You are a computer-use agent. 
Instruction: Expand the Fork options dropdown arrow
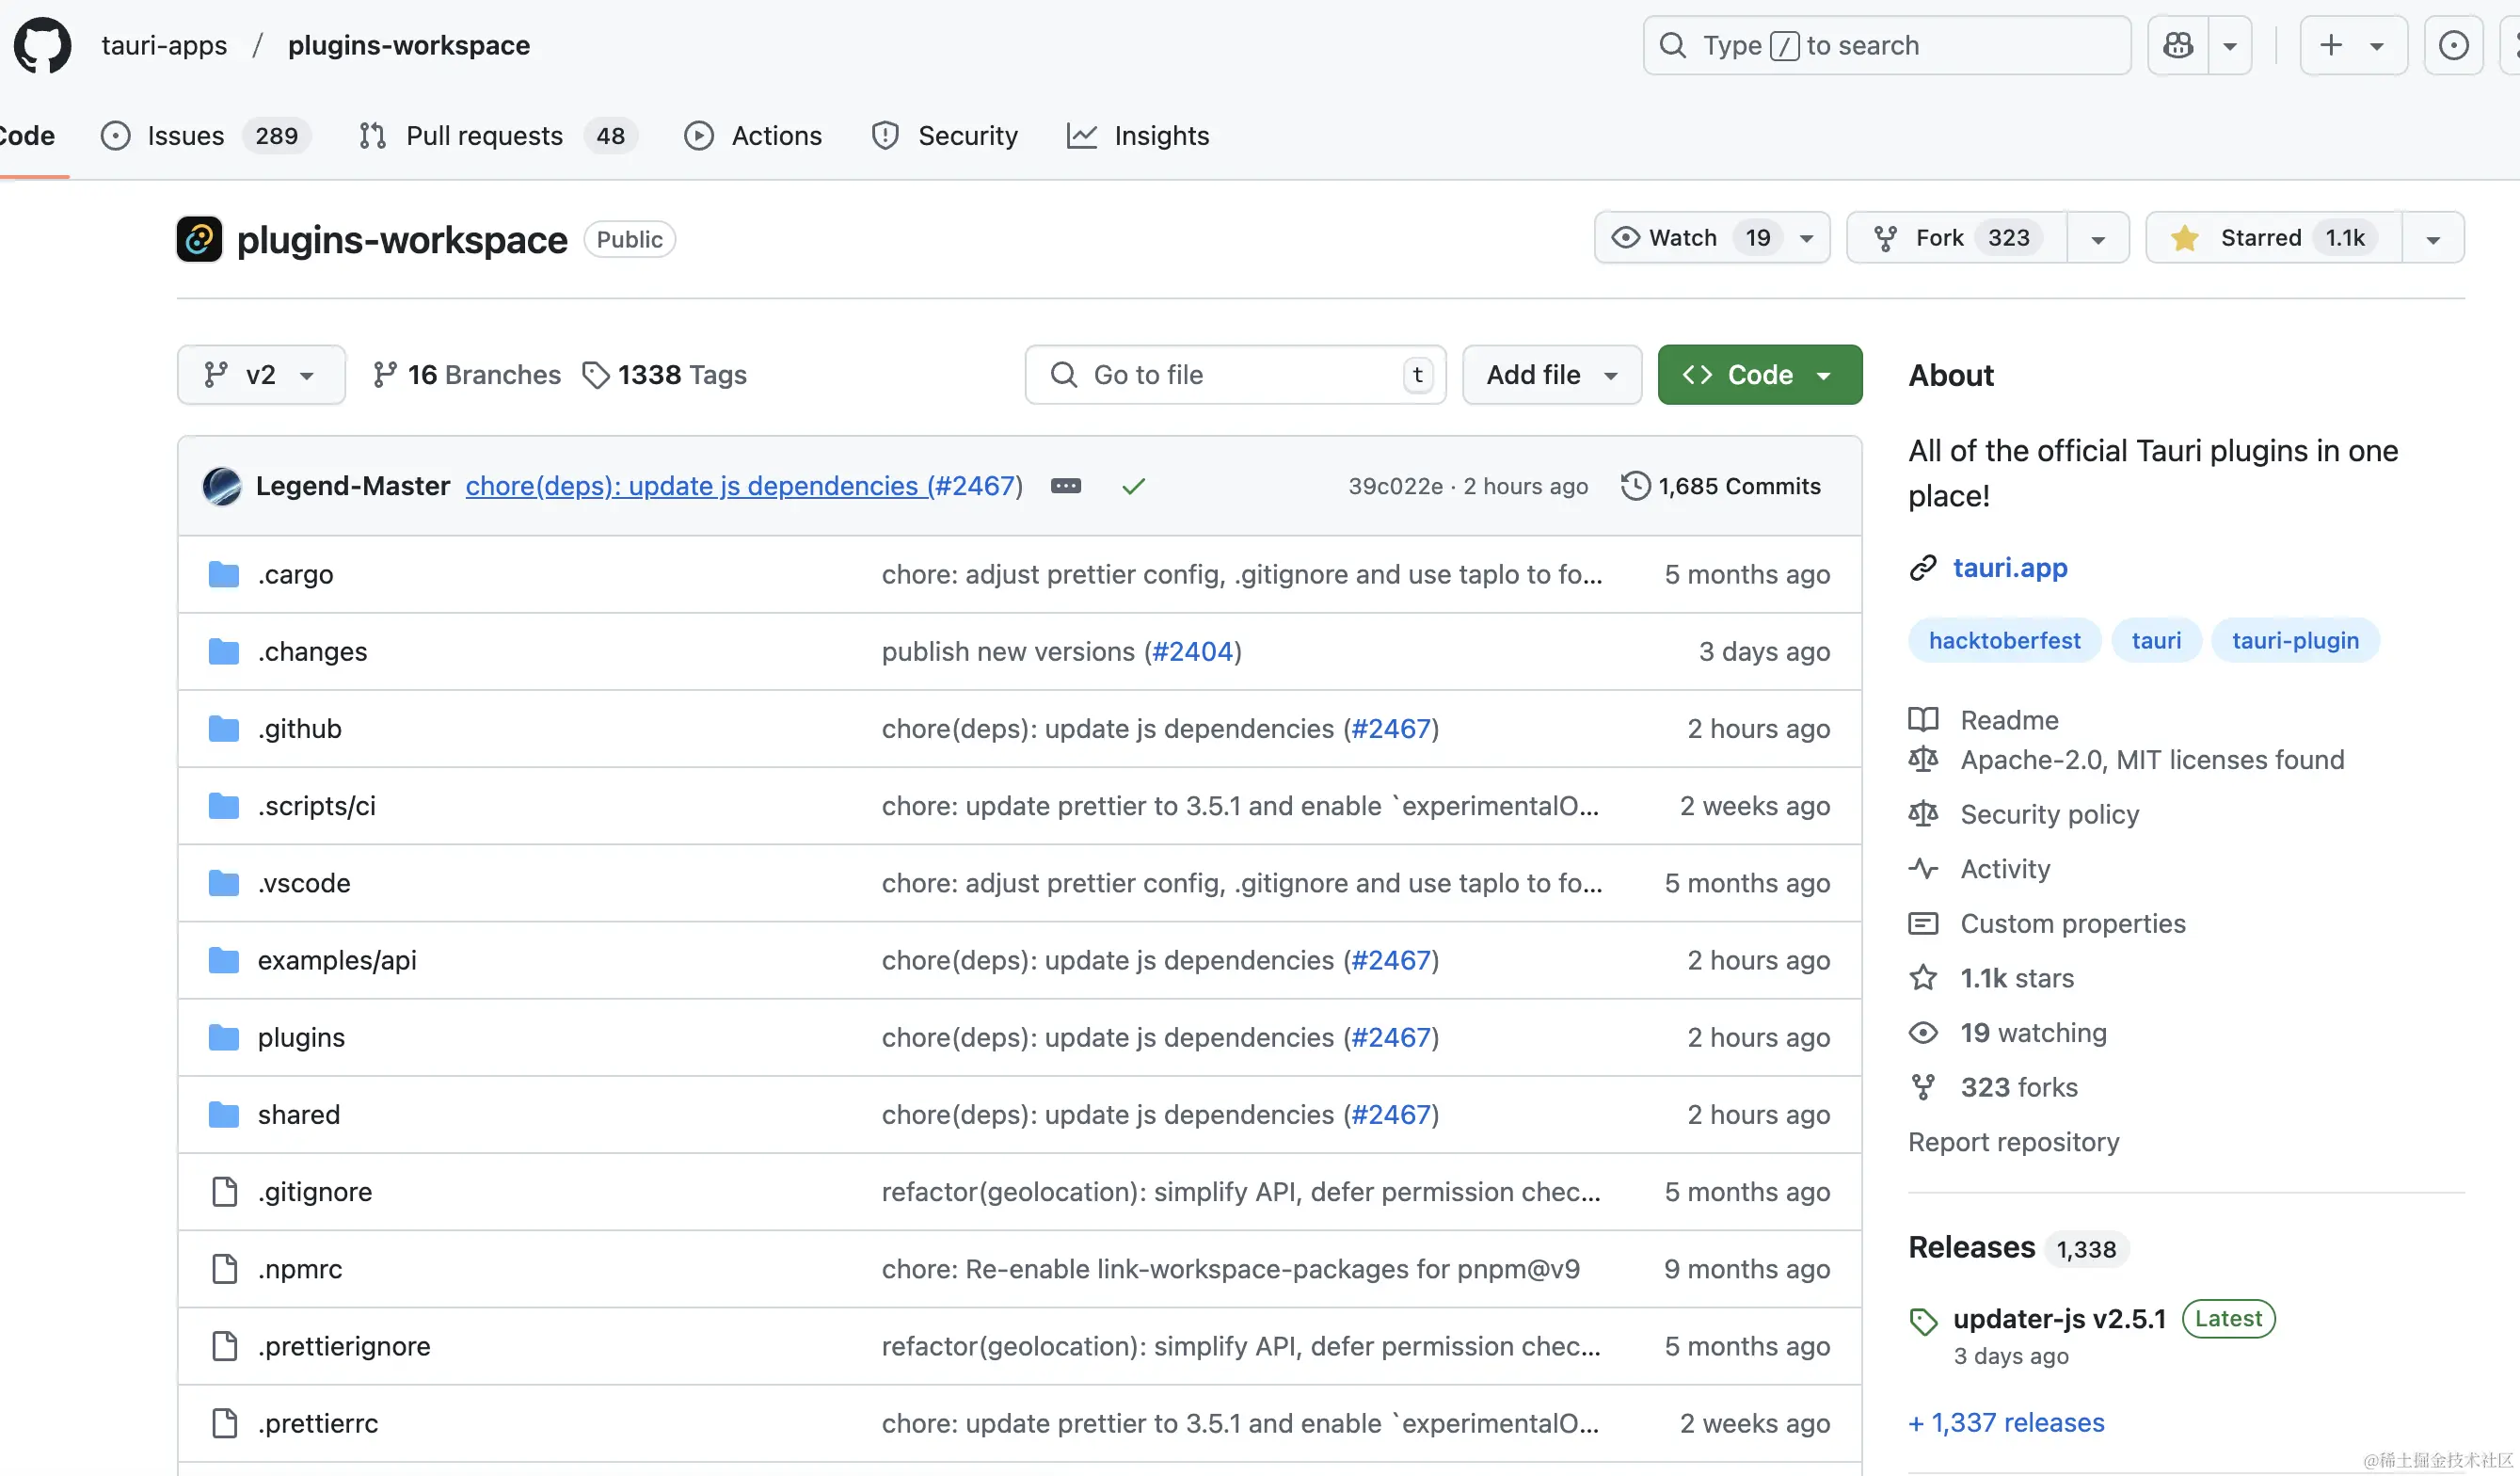(x=2098, y=238)
